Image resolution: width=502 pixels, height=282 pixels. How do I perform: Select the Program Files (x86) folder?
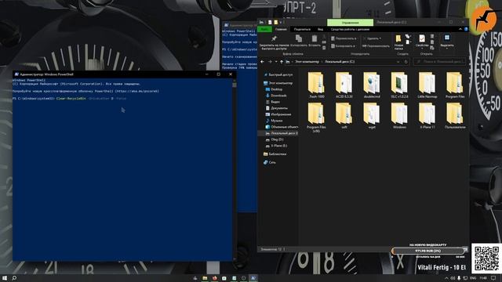[316, 117]
